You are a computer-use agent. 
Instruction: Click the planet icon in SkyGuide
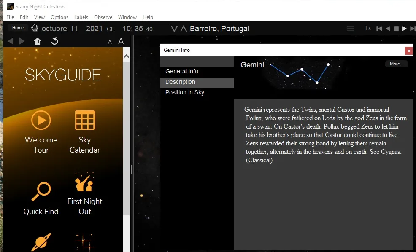tap(41, 242)
